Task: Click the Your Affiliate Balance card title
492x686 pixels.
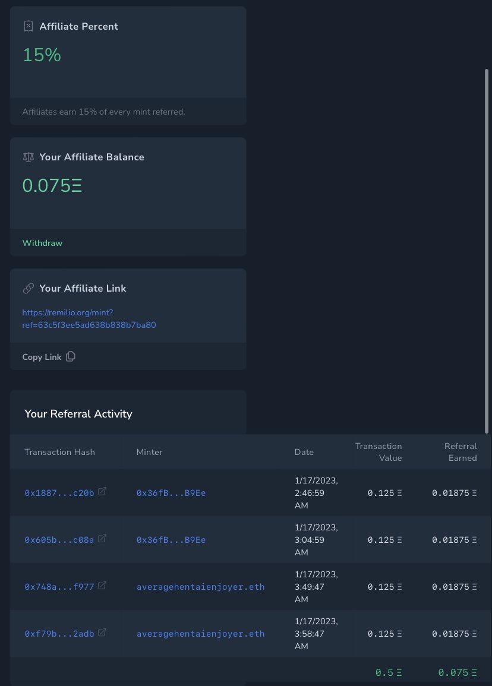Action: (x=92, y=157)
